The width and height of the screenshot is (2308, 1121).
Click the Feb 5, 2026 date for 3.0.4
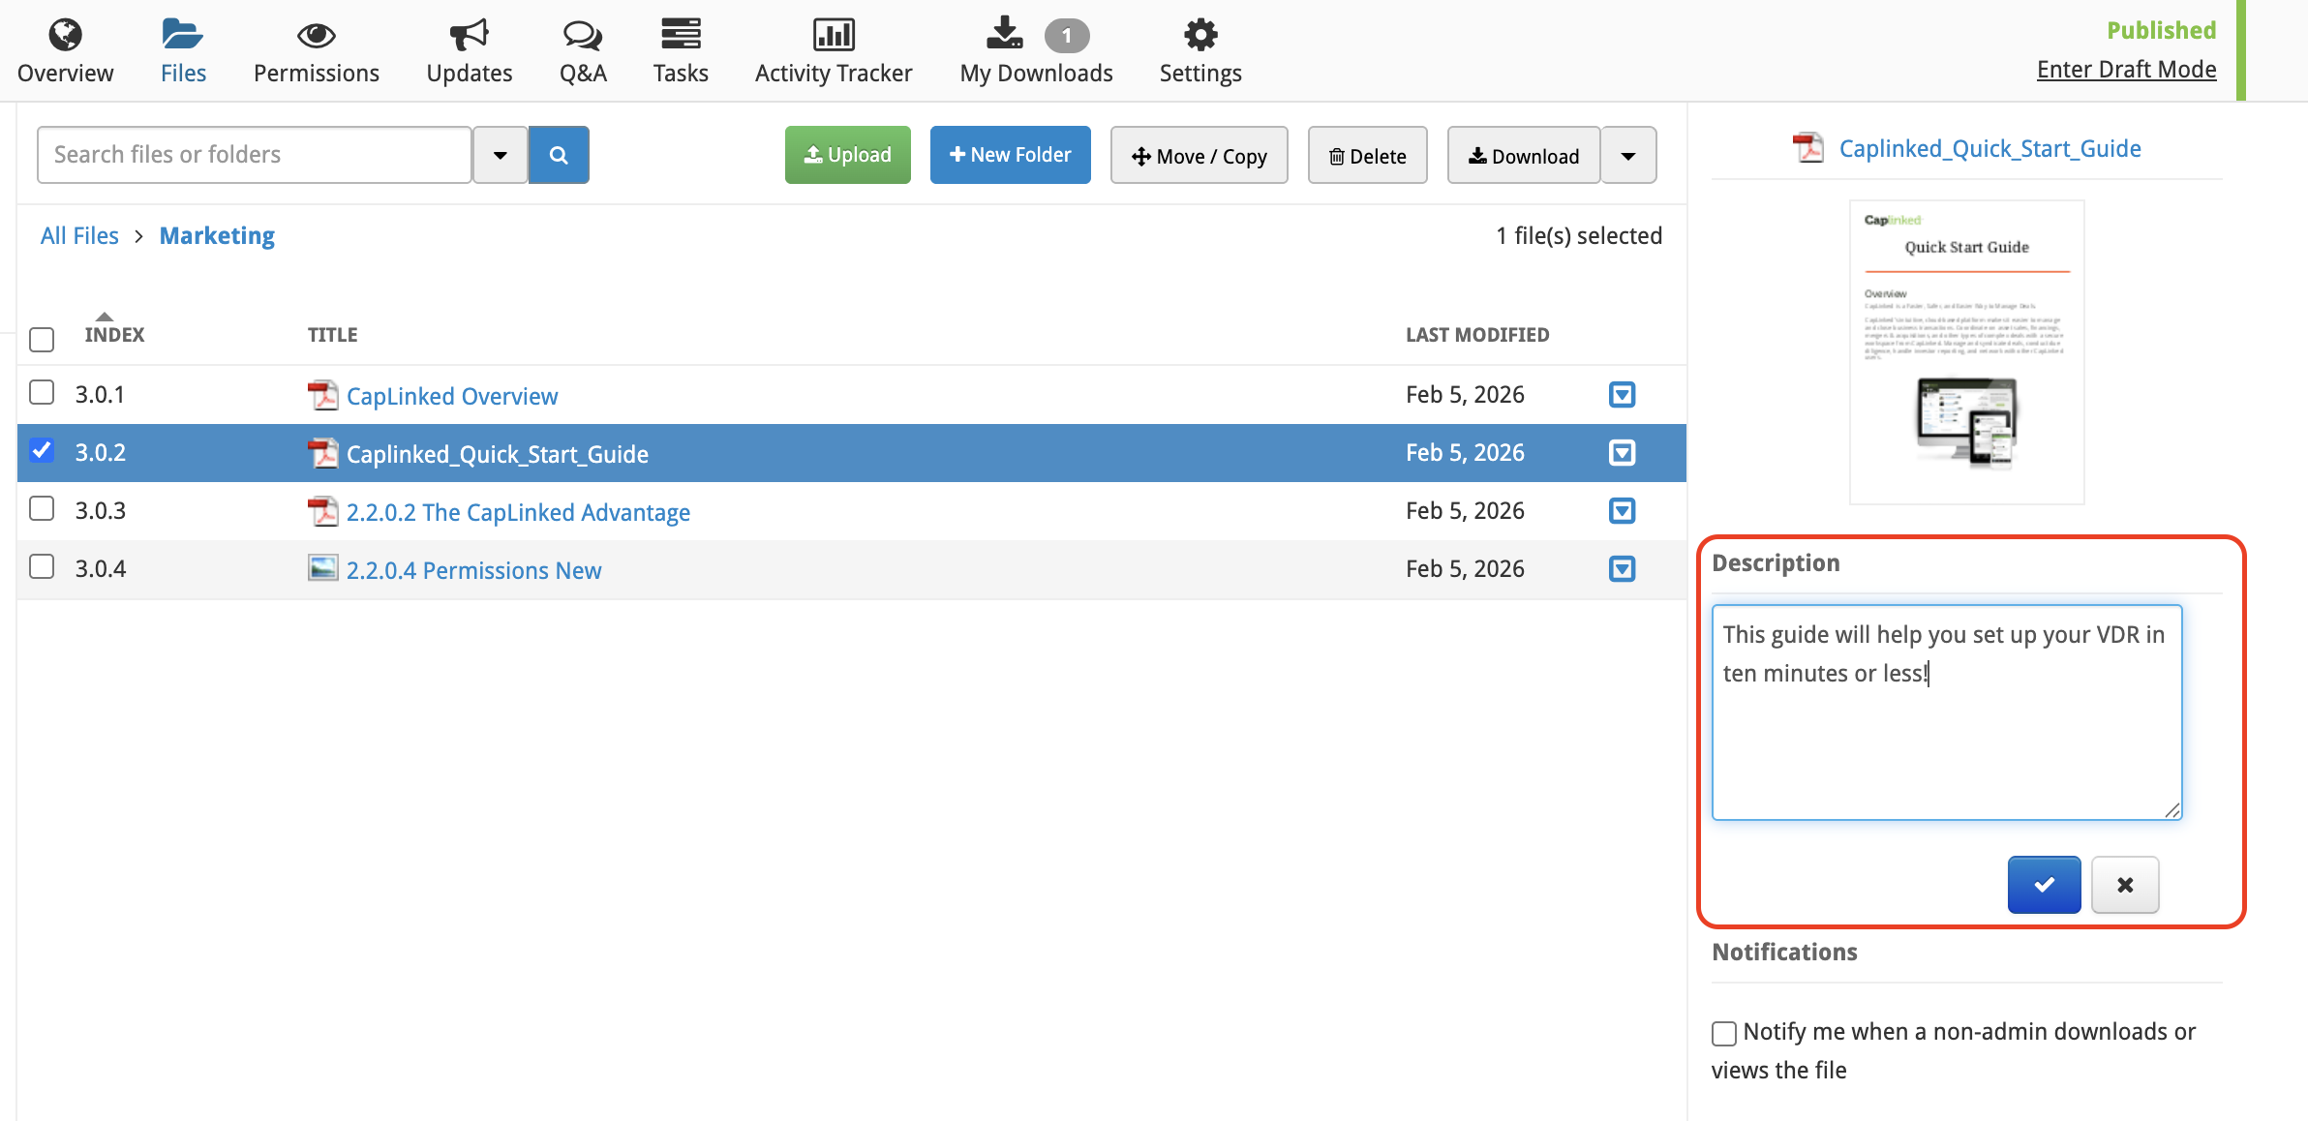(x=1465, y=569)
